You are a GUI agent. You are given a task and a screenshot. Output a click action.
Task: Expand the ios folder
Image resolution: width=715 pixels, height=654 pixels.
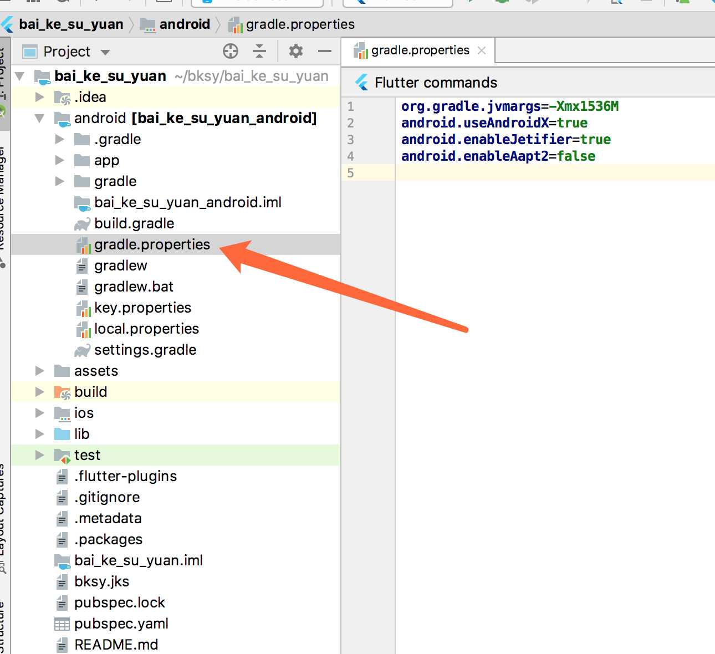click(39, 413)
